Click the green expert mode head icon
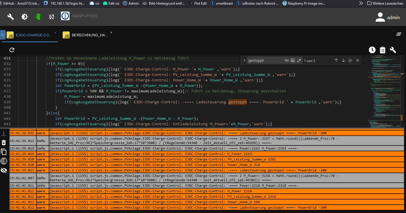 [x=38, y=17]
